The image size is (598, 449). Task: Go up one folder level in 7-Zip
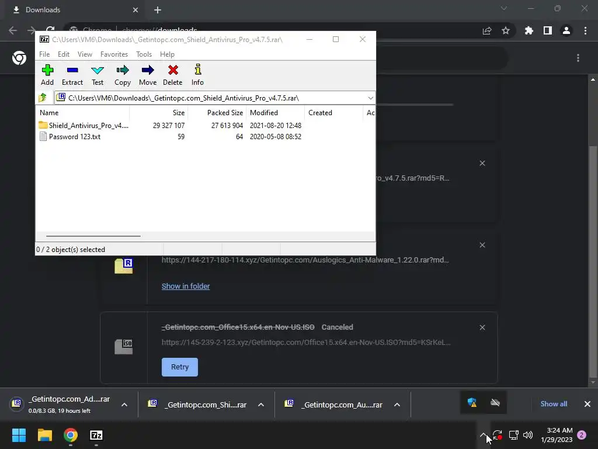click(43, 98)
